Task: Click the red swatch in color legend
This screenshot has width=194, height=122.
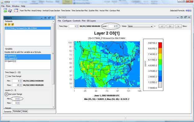Action: pos(160,45)
